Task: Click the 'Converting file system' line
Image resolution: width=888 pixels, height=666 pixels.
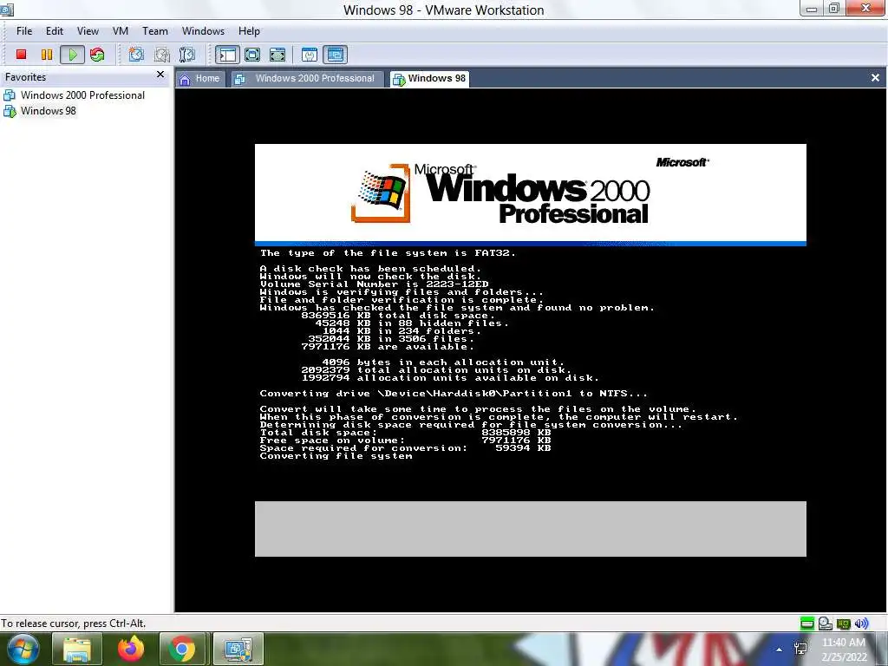Action: (x=336, y=456)
